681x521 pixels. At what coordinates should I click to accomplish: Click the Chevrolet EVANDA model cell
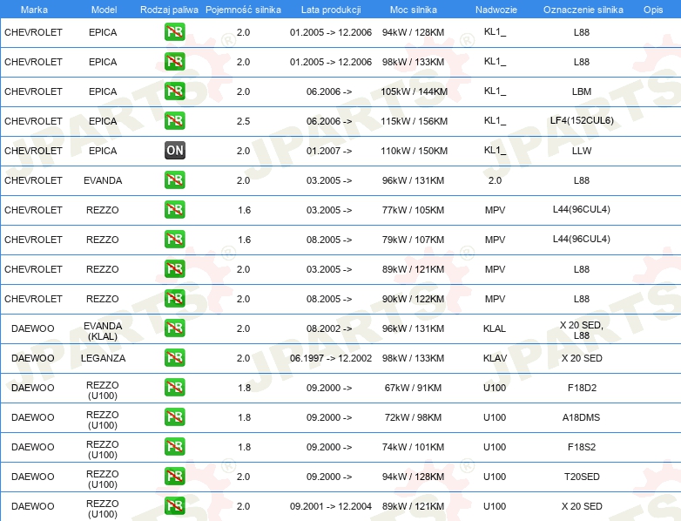pyautogui.click(x=103, y=180)
